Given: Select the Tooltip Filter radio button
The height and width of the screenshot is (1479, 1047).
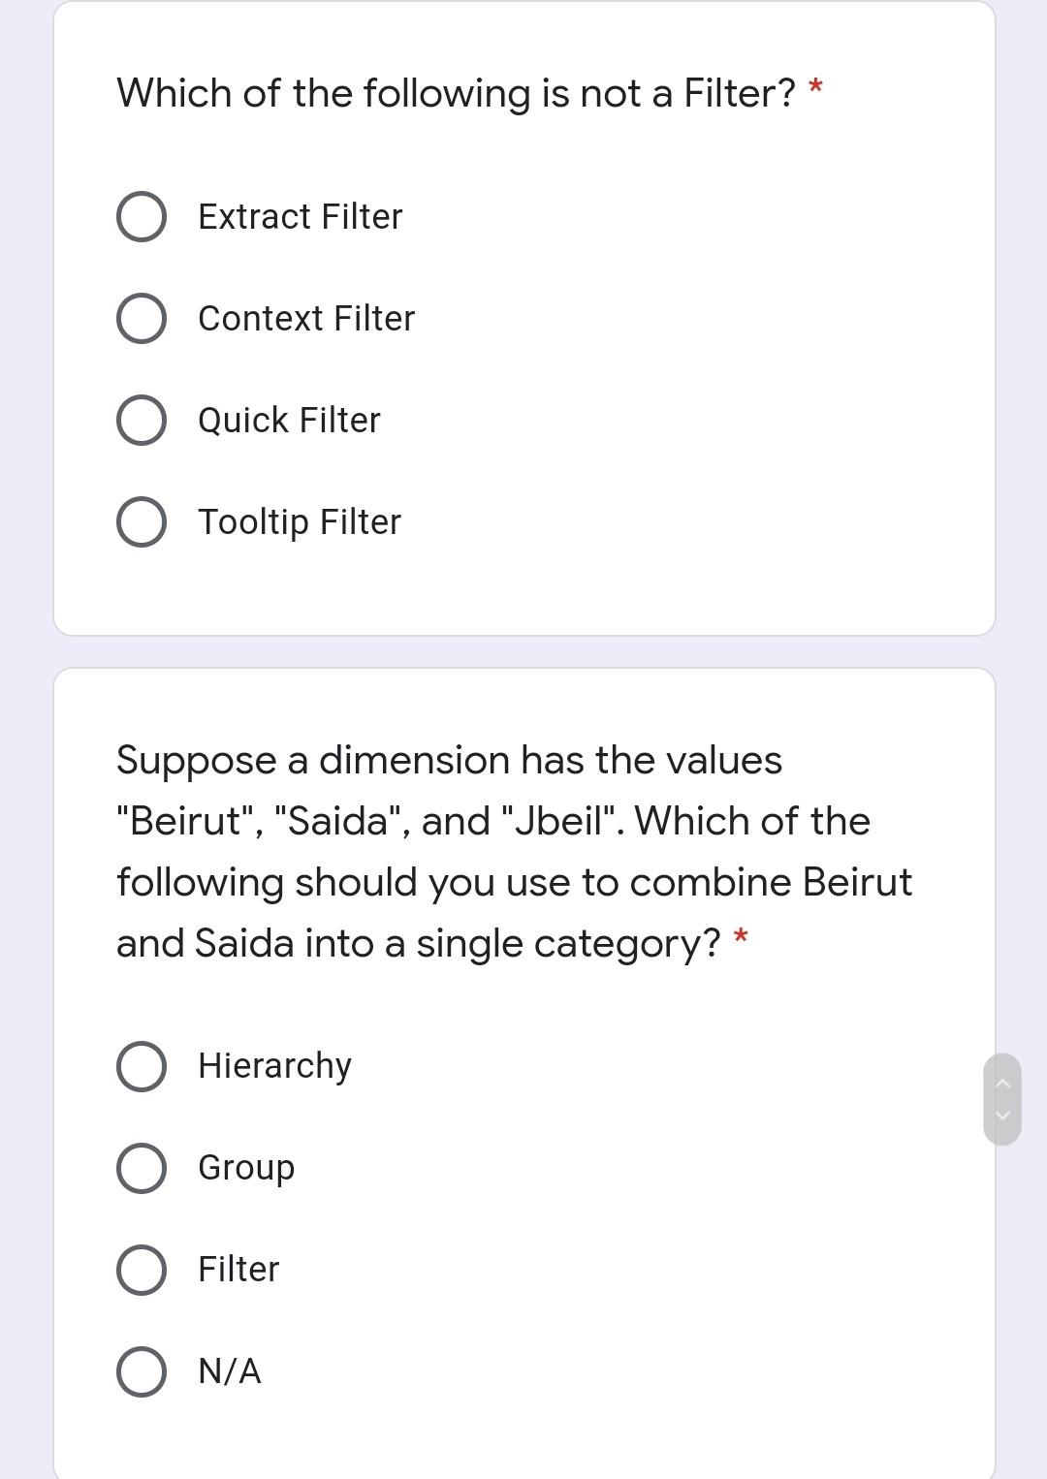Looking at the screenshot, I should (x=141, y=521).
